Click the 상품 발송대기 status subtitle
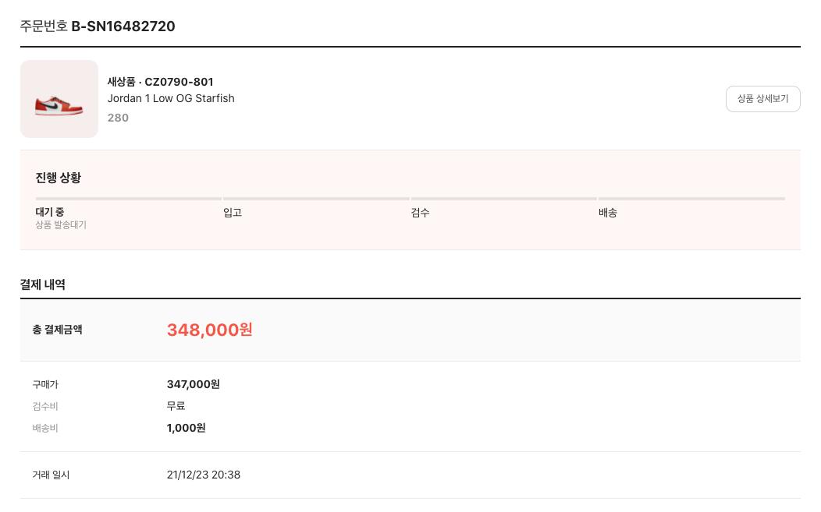 [x=61, y=225]
